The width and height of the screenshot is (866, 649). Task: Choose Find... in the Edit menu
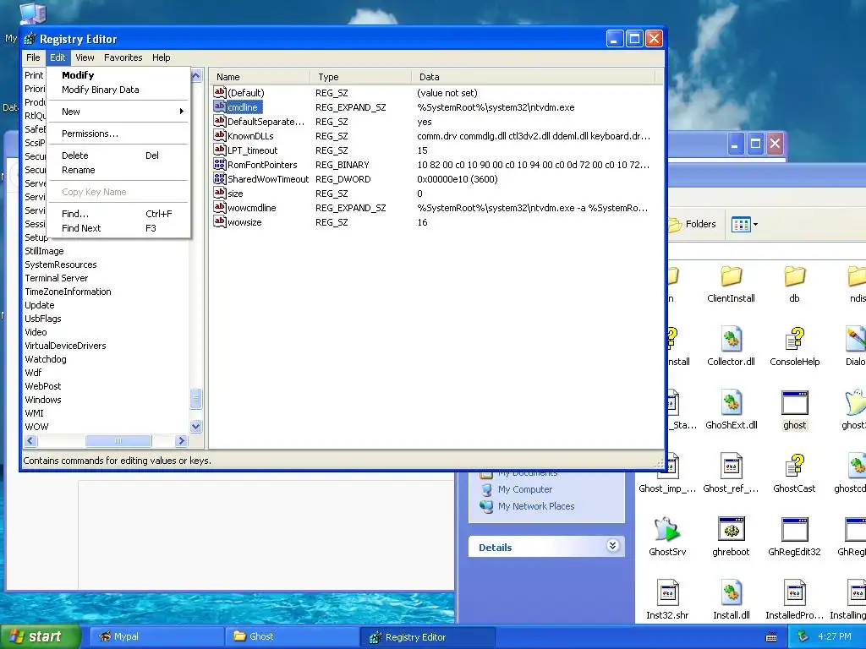[x=119, y=214]
